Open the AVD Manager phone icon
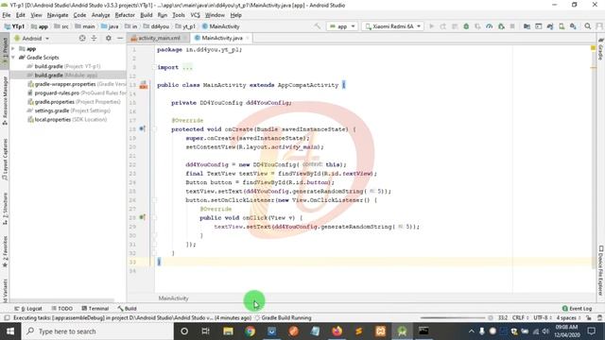This screenshot has width=605, height=340. 562,26
